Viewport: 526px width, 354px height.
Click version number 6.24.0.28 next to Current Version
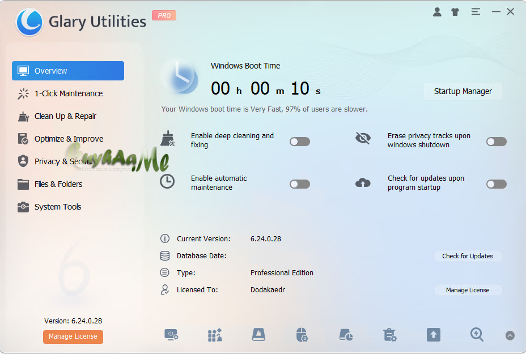point(266,238)
